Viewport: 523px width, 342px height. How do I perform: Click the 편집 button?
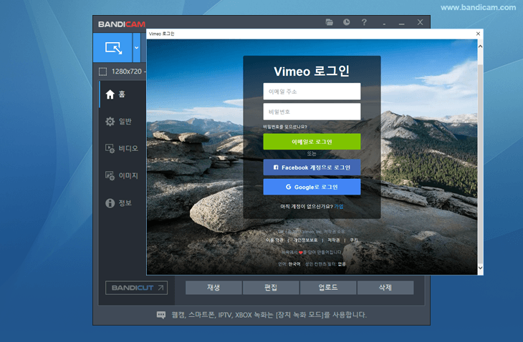(x=271, y=288)
